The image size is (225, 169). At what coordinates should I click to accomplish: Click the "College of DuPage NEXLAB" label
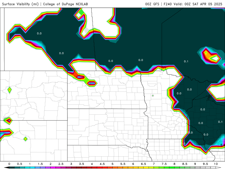(66, 4)
